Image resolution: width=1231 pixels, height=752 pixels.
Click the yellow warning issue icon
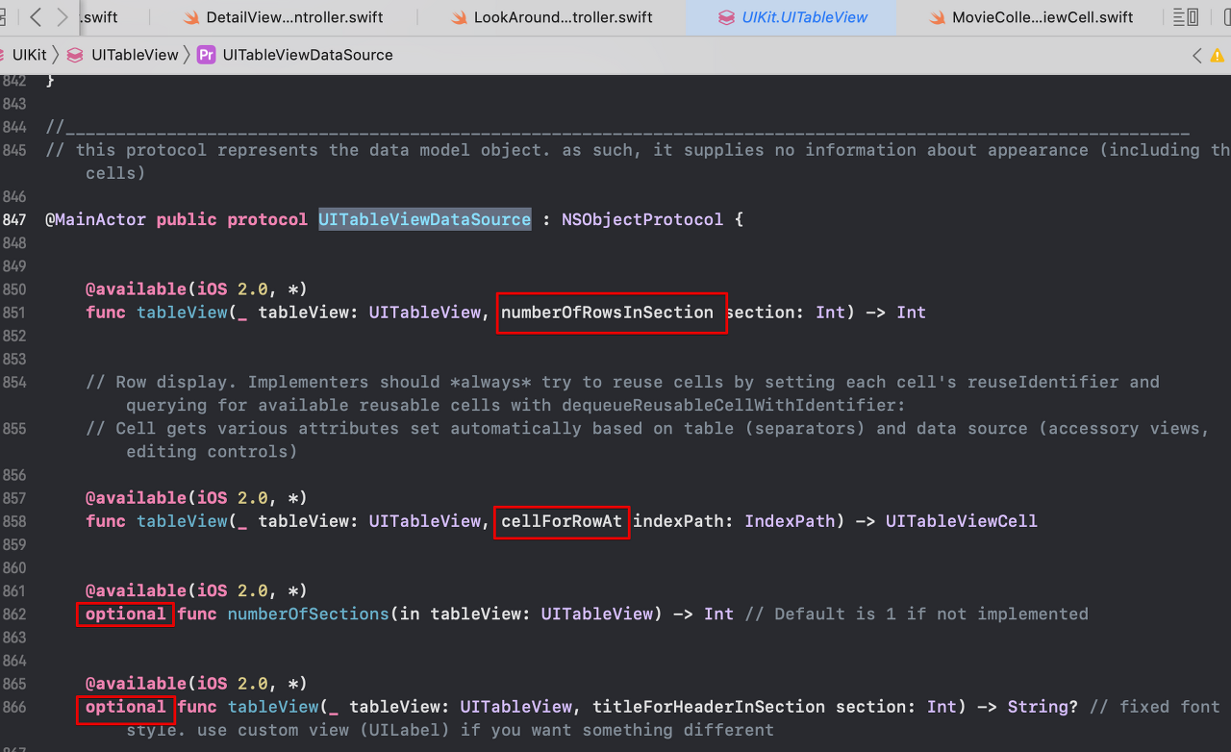(1218, 55)
